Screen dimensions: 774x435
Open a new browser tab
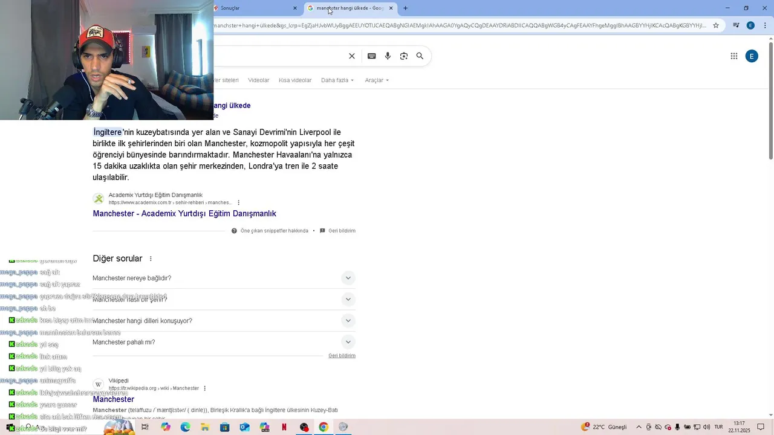[x=405, y=8]
